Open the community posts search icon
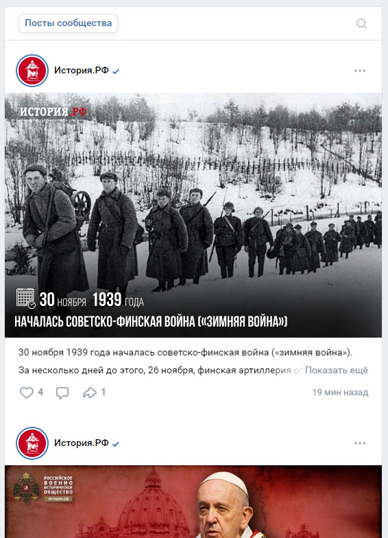The height and width of the screenshot is (538, 388). (361, 23)
